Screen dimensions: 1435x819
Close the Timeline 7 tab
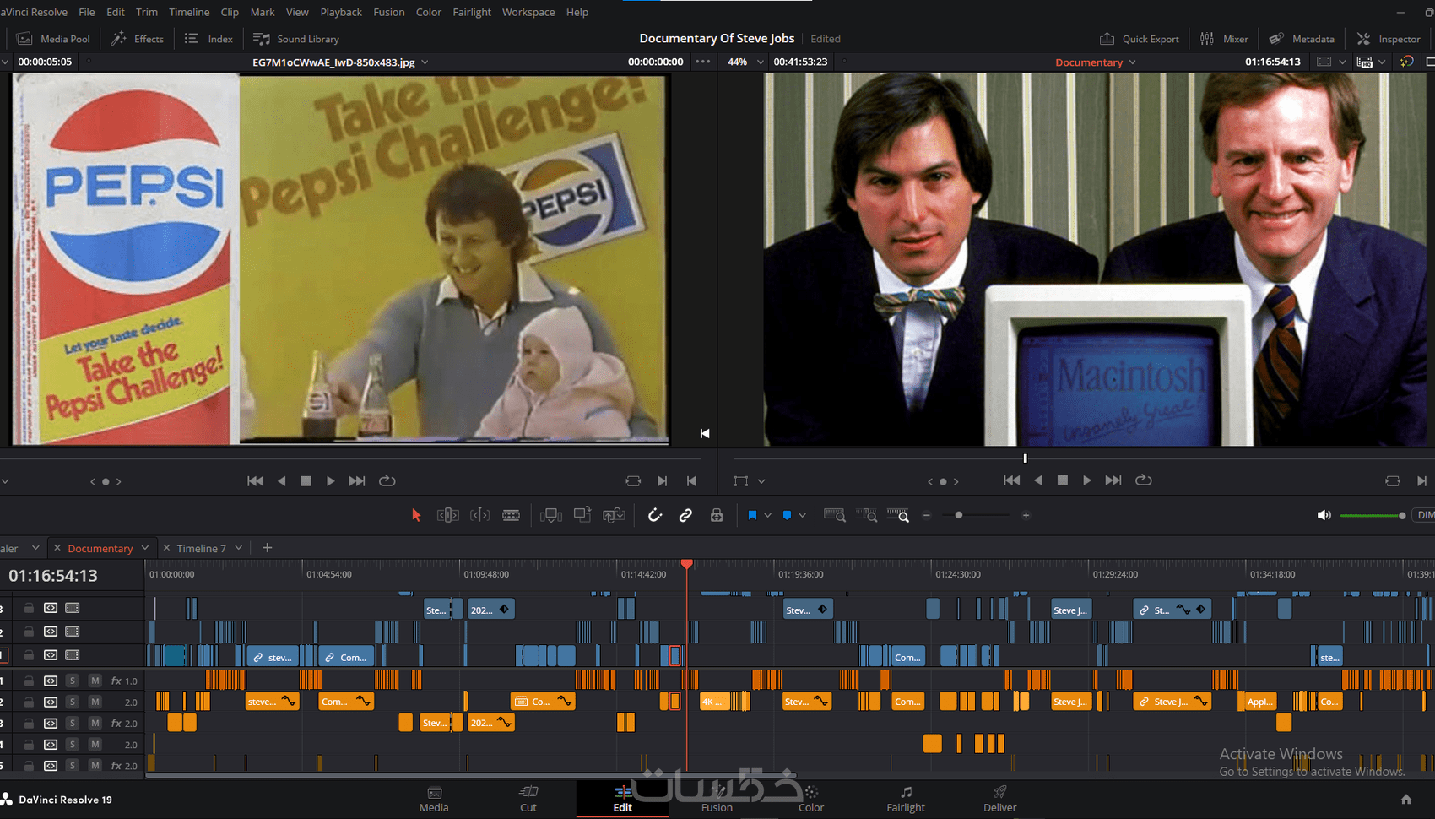[166, 548]
